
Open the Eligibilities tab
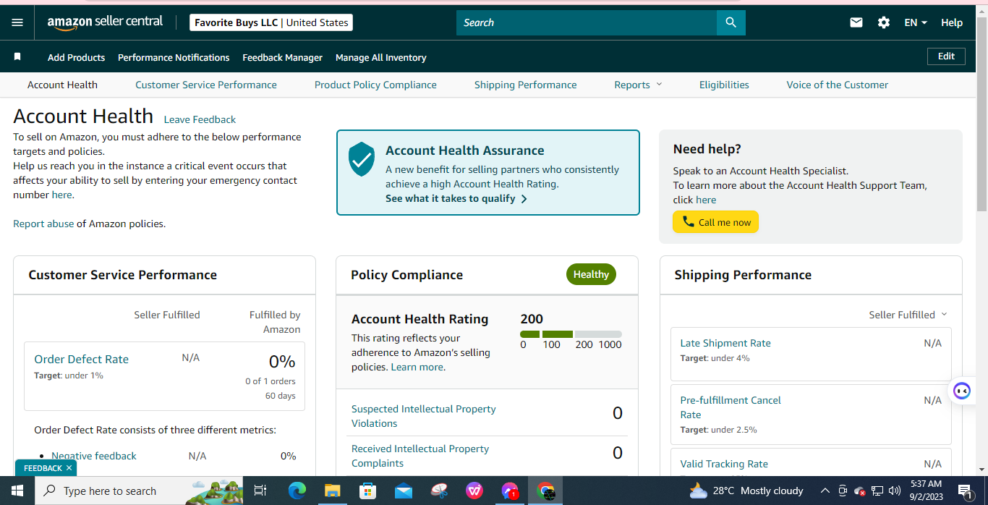724,85
